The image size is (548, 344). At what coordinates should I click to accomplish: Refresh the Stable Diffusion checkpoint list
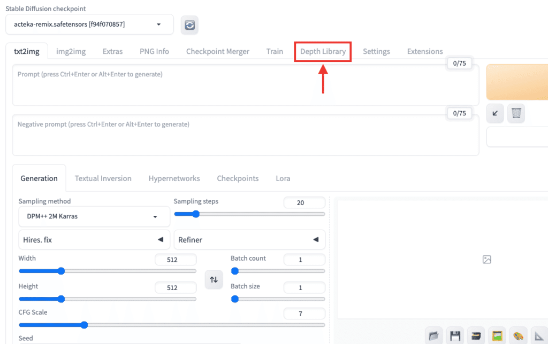point(189,25)
